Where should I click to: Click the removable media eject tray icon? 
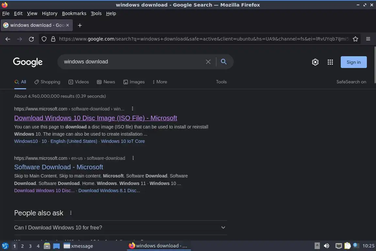click(x=317, y=246)
